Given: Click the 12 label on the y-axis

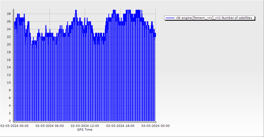Looking at the screenshot, I should tap(9, 75).
